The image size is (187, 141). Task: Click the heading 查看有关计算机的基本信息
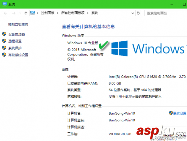[88, 26]
